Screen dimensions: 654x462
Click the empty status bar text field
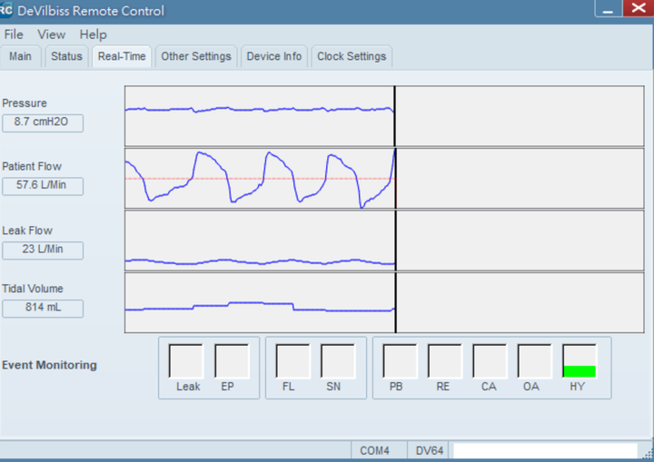545,451
